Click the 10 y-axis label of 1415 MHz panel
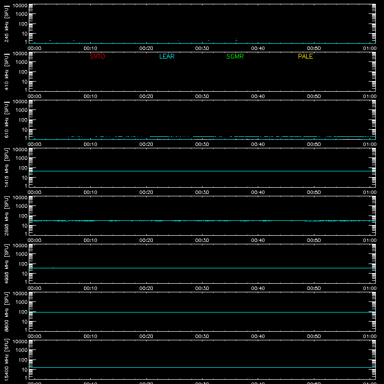 (24, 178)
